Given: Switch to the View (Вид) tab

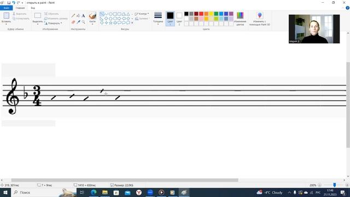Looking at the screenshot, I should tap(33, 8).
